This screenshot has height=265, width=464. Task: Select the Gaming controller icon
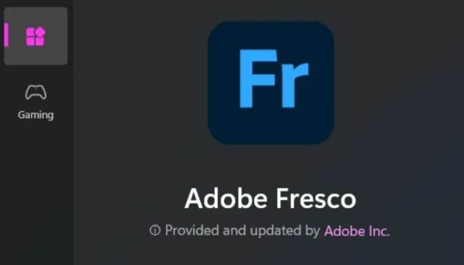(36, 92)
